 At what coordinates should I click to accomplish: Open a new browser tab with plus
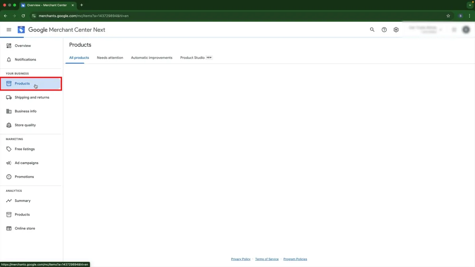click(82, 5)
